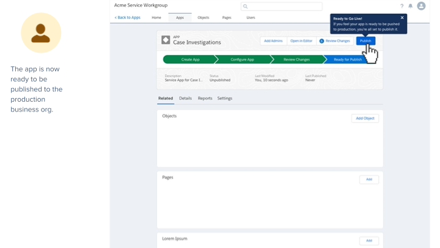Viewport: 440px width, 248px height.
Task: Click the Add Object button
Action: click(365, 118)
